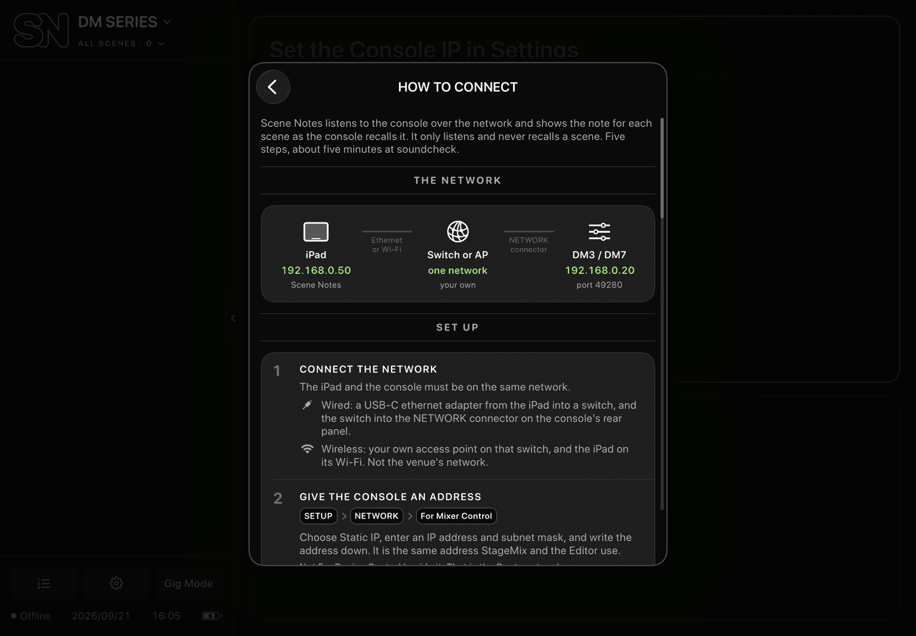
Task: Click 'Scene Notes' label under iPad
Action: click(x=316, y=285)
